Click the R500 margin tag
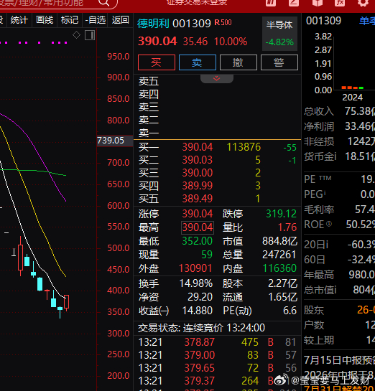375x391 pixels. pyautogui.click(x=223, y=22)
